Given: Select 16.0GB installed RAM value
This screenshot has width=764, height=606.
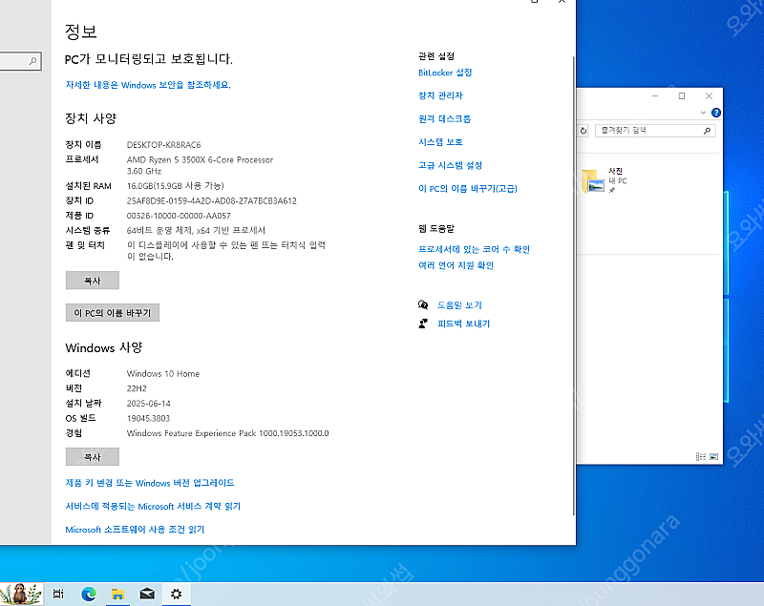Looking at the screenshot, I should pyautogui.click(x=176, y=186).
